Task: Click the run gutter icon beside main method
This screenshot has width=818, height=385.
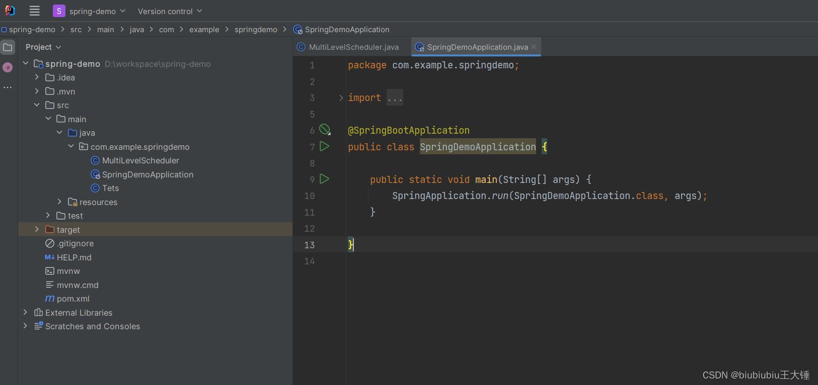Action: (325, 179)
